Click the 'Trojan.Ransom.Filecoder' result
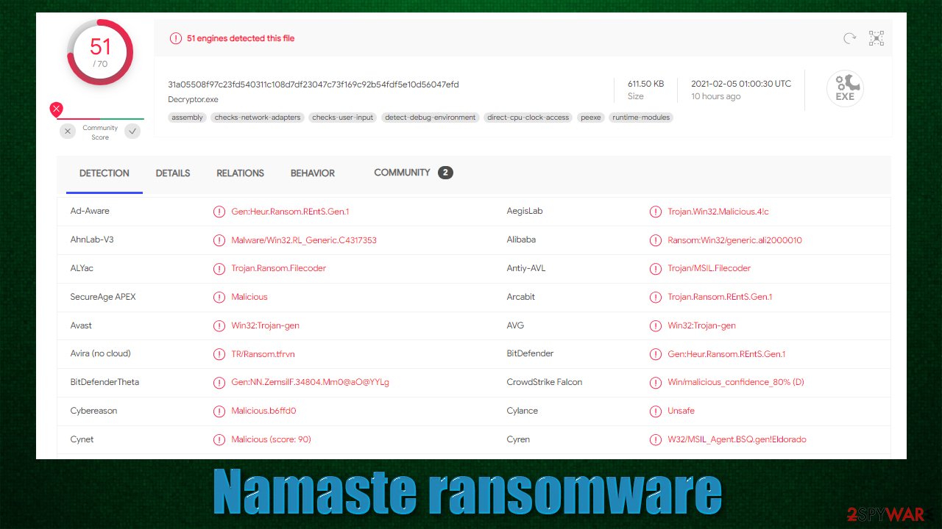This screenshot has width=942, height=529. [278, 269]
